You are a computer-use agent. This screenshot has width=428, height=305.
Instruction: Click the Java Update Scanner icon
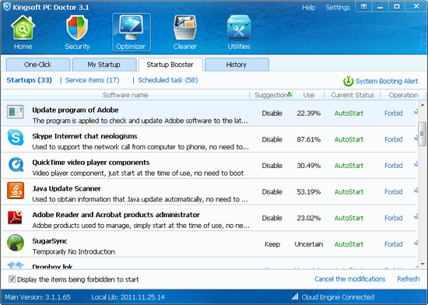click(16, 191)
